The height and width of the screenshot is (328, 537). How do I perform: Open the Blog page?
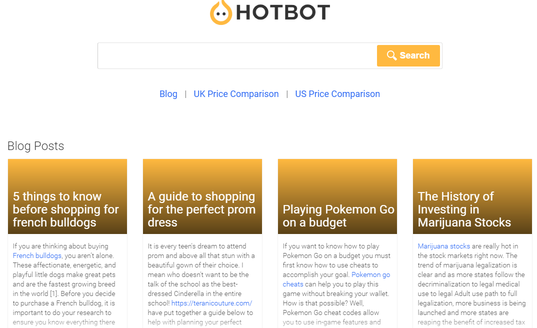[168, 94]
